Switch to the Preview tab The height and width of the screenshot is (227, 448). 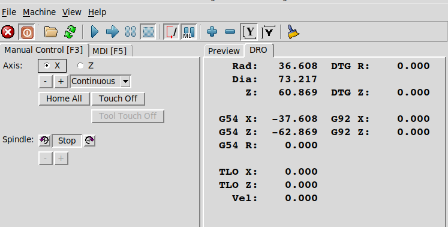(x=224, y=51)
